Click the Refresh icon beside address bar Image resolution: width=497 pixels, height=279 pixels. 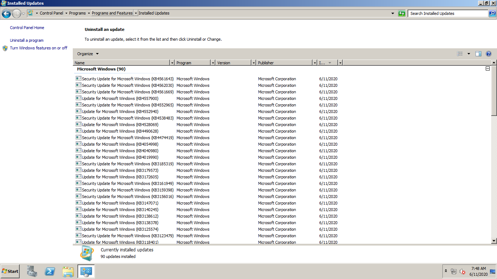coord(402,13)
